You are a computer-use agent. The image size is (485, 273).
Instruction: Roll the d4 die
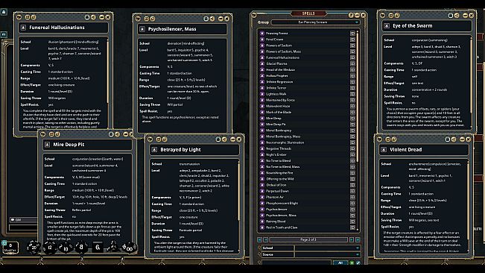click(113, 247)
